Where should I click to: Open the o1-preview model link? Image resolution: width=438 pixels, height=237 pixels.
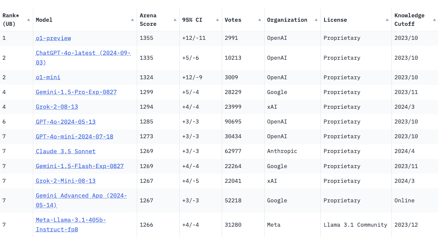click(53, 38)
